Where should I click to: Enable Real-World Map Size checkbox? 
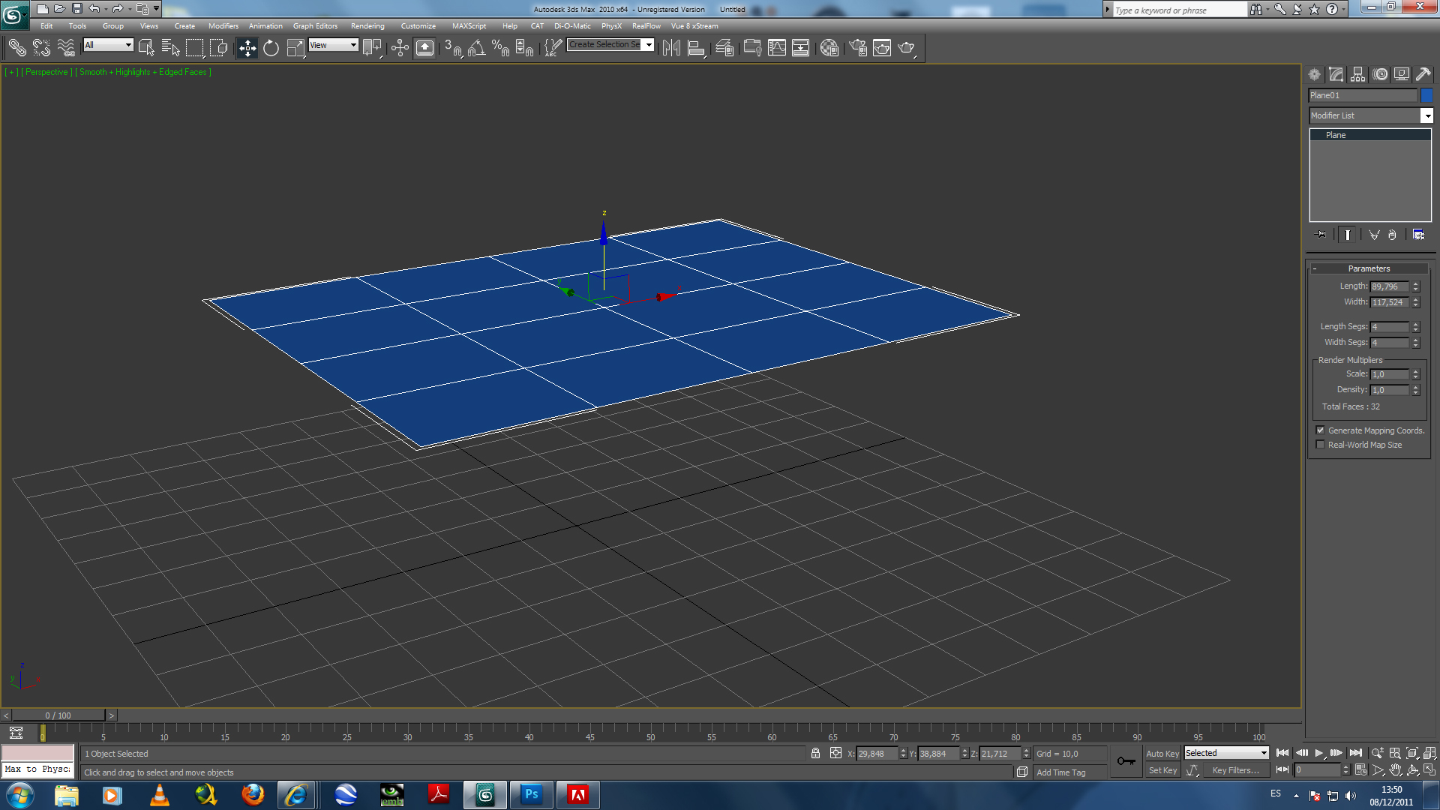tap(1320, 445)
